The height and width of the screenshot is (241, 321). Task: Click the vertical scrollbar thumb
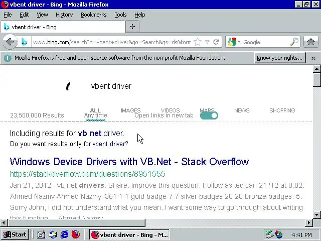(316, 80)
